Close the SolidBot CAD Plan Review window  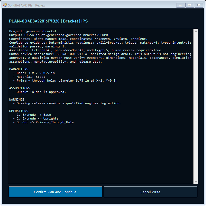[199, 5]
